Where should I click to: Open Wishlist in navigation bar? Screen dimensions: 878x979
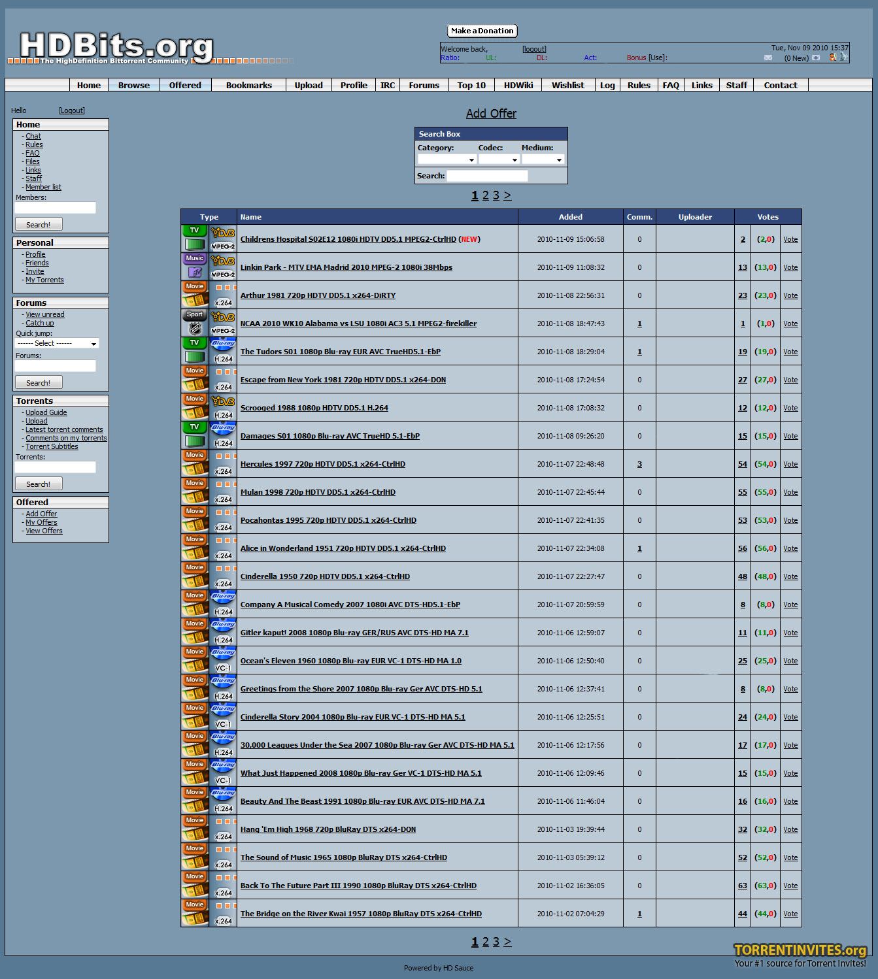click(x=568, y=85)
